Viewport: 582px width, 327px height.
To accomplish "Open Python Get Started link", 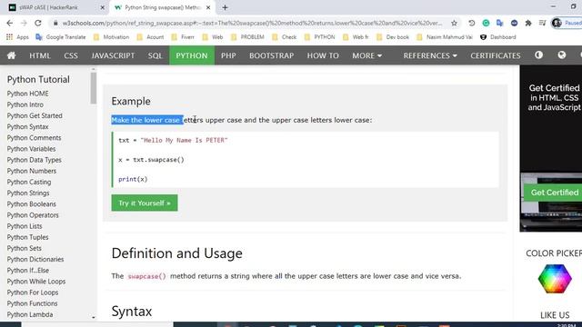I will tap(35, 115).
